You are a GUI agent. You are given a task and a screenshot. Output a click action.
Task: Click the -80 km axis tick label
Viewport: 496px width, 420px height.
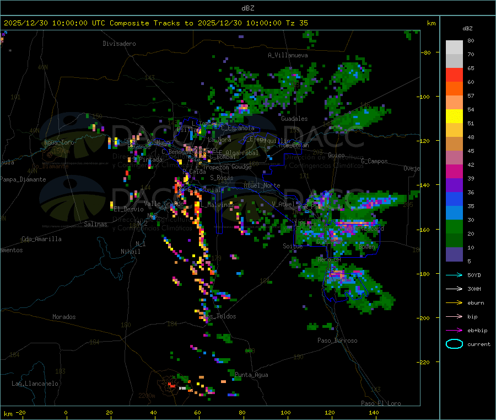(x=426, y=52)
